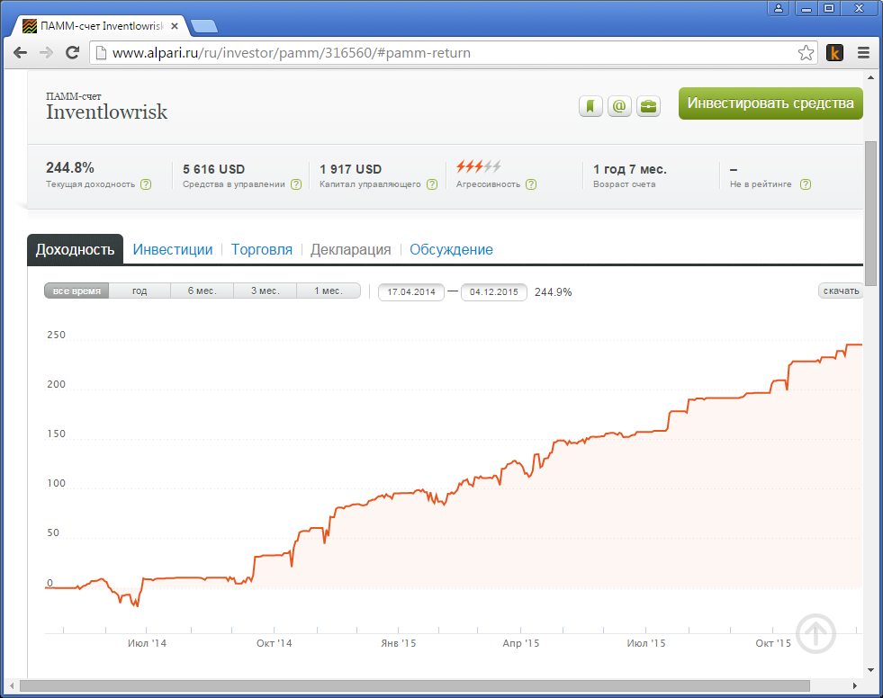
Task: Click the 100 y-axis label
Action: pos(57,484)
